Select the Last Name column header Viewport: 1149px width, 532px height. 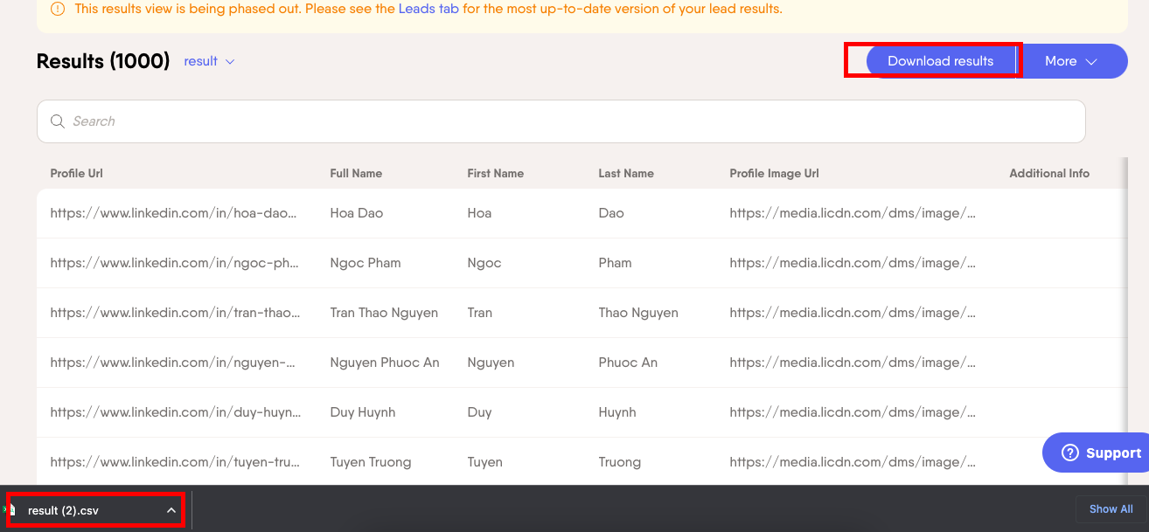626,173
